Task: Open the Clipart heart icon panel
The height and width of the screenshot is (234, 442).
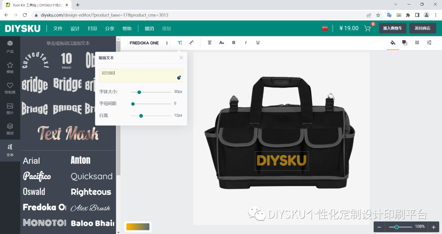Action: [x=10, y=88]
